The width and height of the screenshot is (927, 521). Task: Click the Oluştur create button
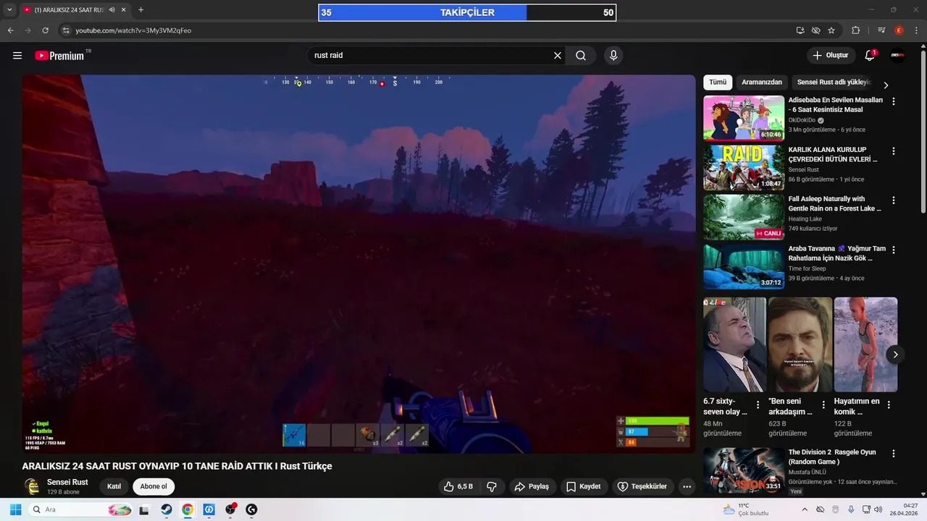[830, 56]
